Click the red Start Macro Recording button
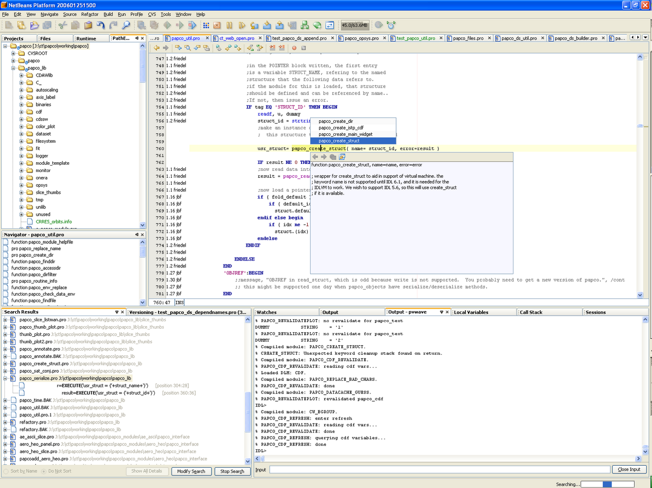The width and height of the screenshot is (652, 488). point(294,48)
